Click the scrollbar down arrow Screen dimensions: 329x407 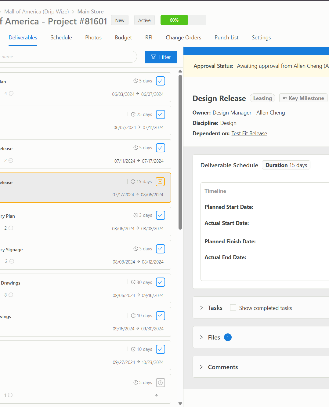coord(180,404)
